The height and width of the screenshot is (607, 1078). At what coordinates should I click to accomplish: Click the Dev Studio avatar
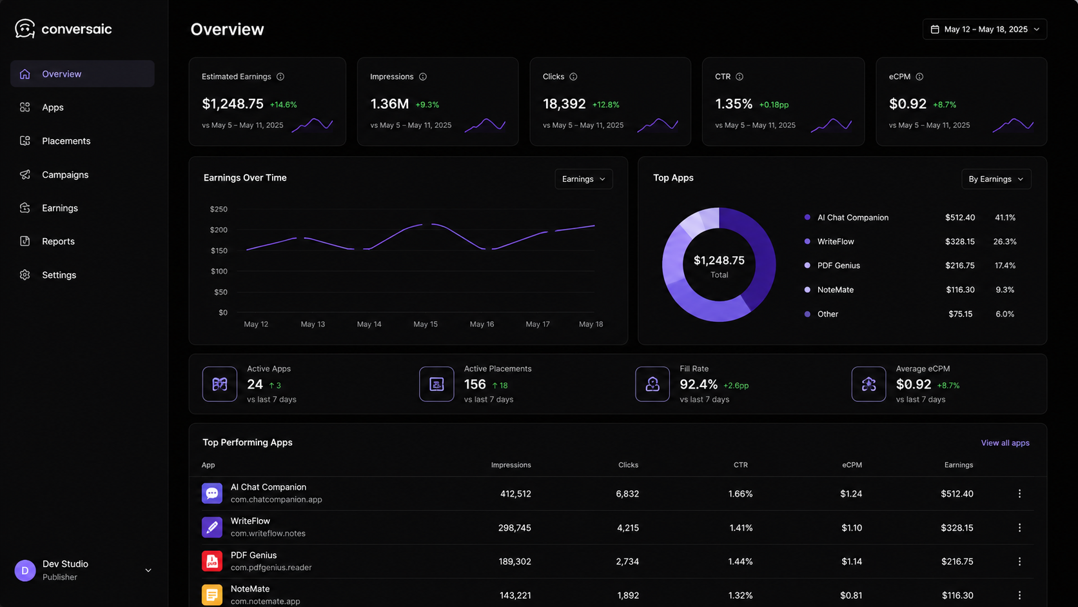click(x=25, y=570)
